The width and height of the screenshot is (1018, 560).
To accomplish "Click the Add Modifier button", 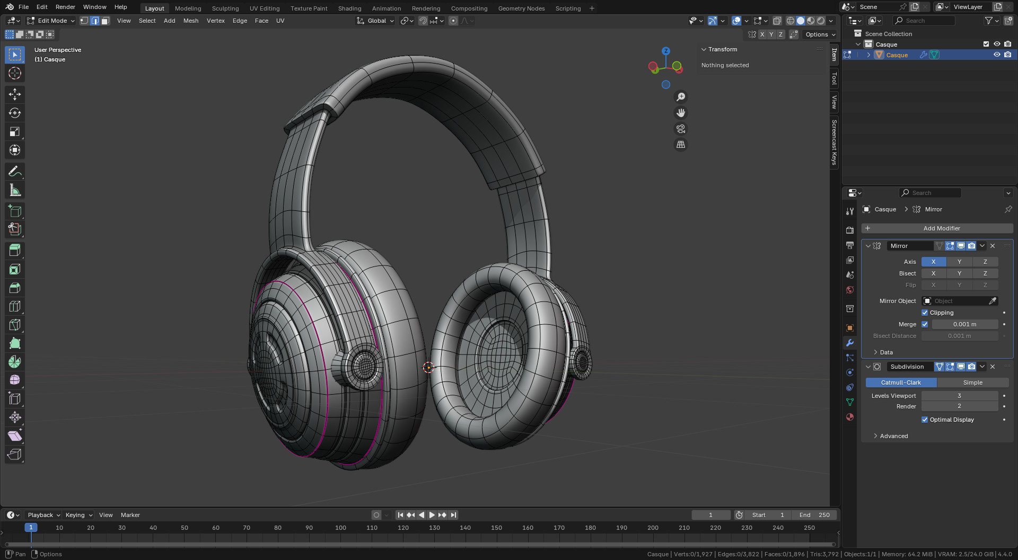I will click(x=937, y=228).
